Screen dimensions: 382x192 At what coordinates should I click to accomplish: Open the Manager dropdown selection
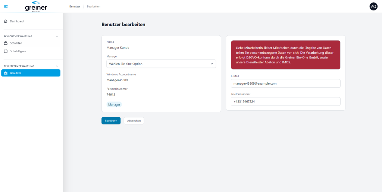click(x=161, y=64)
